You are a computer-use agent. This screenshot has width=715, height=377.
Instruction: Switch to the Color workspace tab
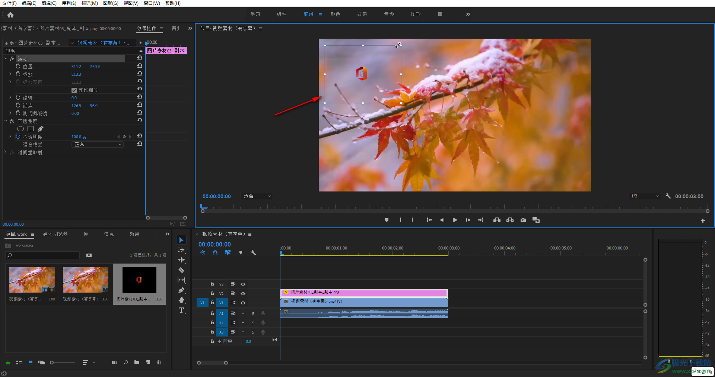click(335, 14)
